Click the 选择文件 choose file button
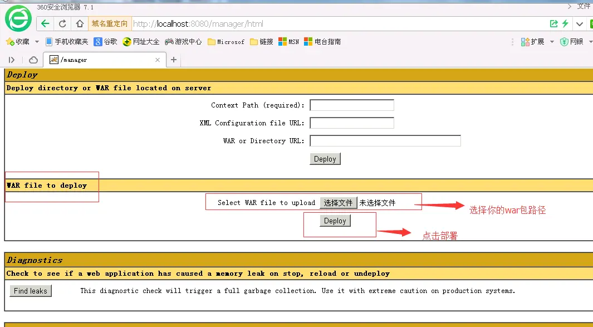 [x=338, y=203]
